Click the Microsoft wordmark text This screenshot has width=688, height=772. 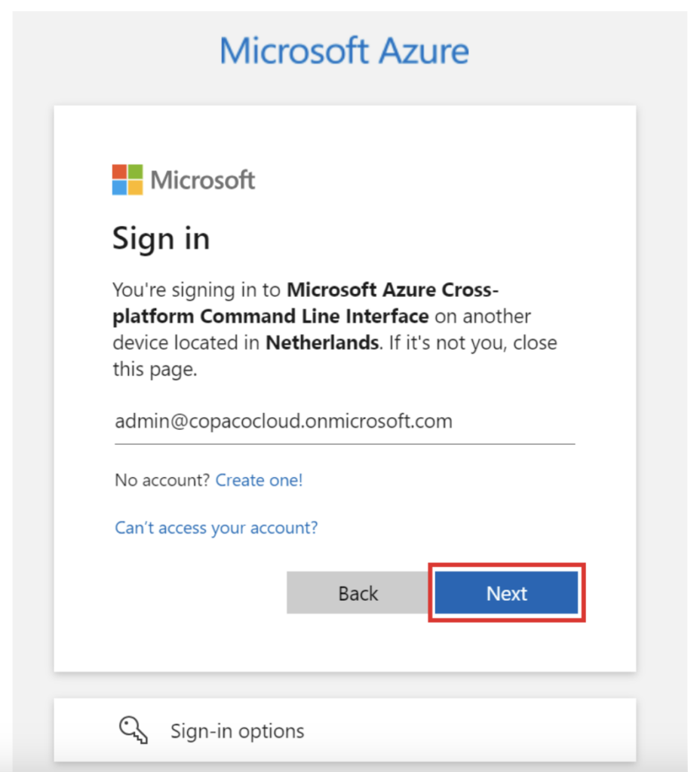tap(203, 181)
